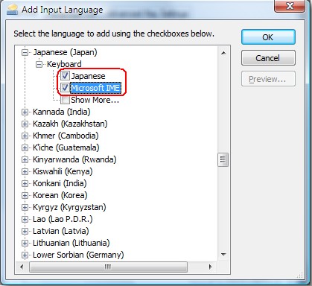Expand the Khmer (Cambodia) node
The image size is (312, 286).
[x=25, y=136]
